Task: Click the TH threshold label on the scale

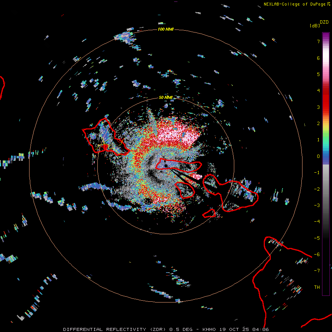Action: tap(317, 287)
